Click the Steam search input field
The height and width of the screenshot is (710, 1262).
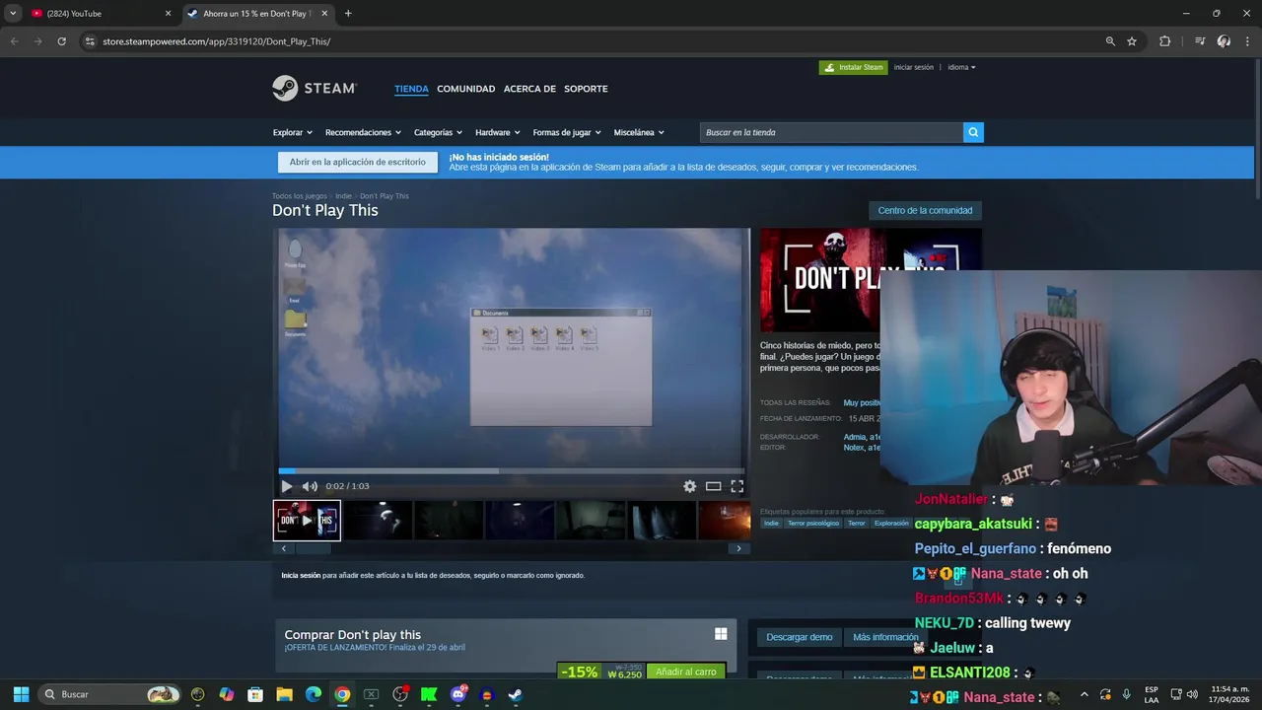831,132
